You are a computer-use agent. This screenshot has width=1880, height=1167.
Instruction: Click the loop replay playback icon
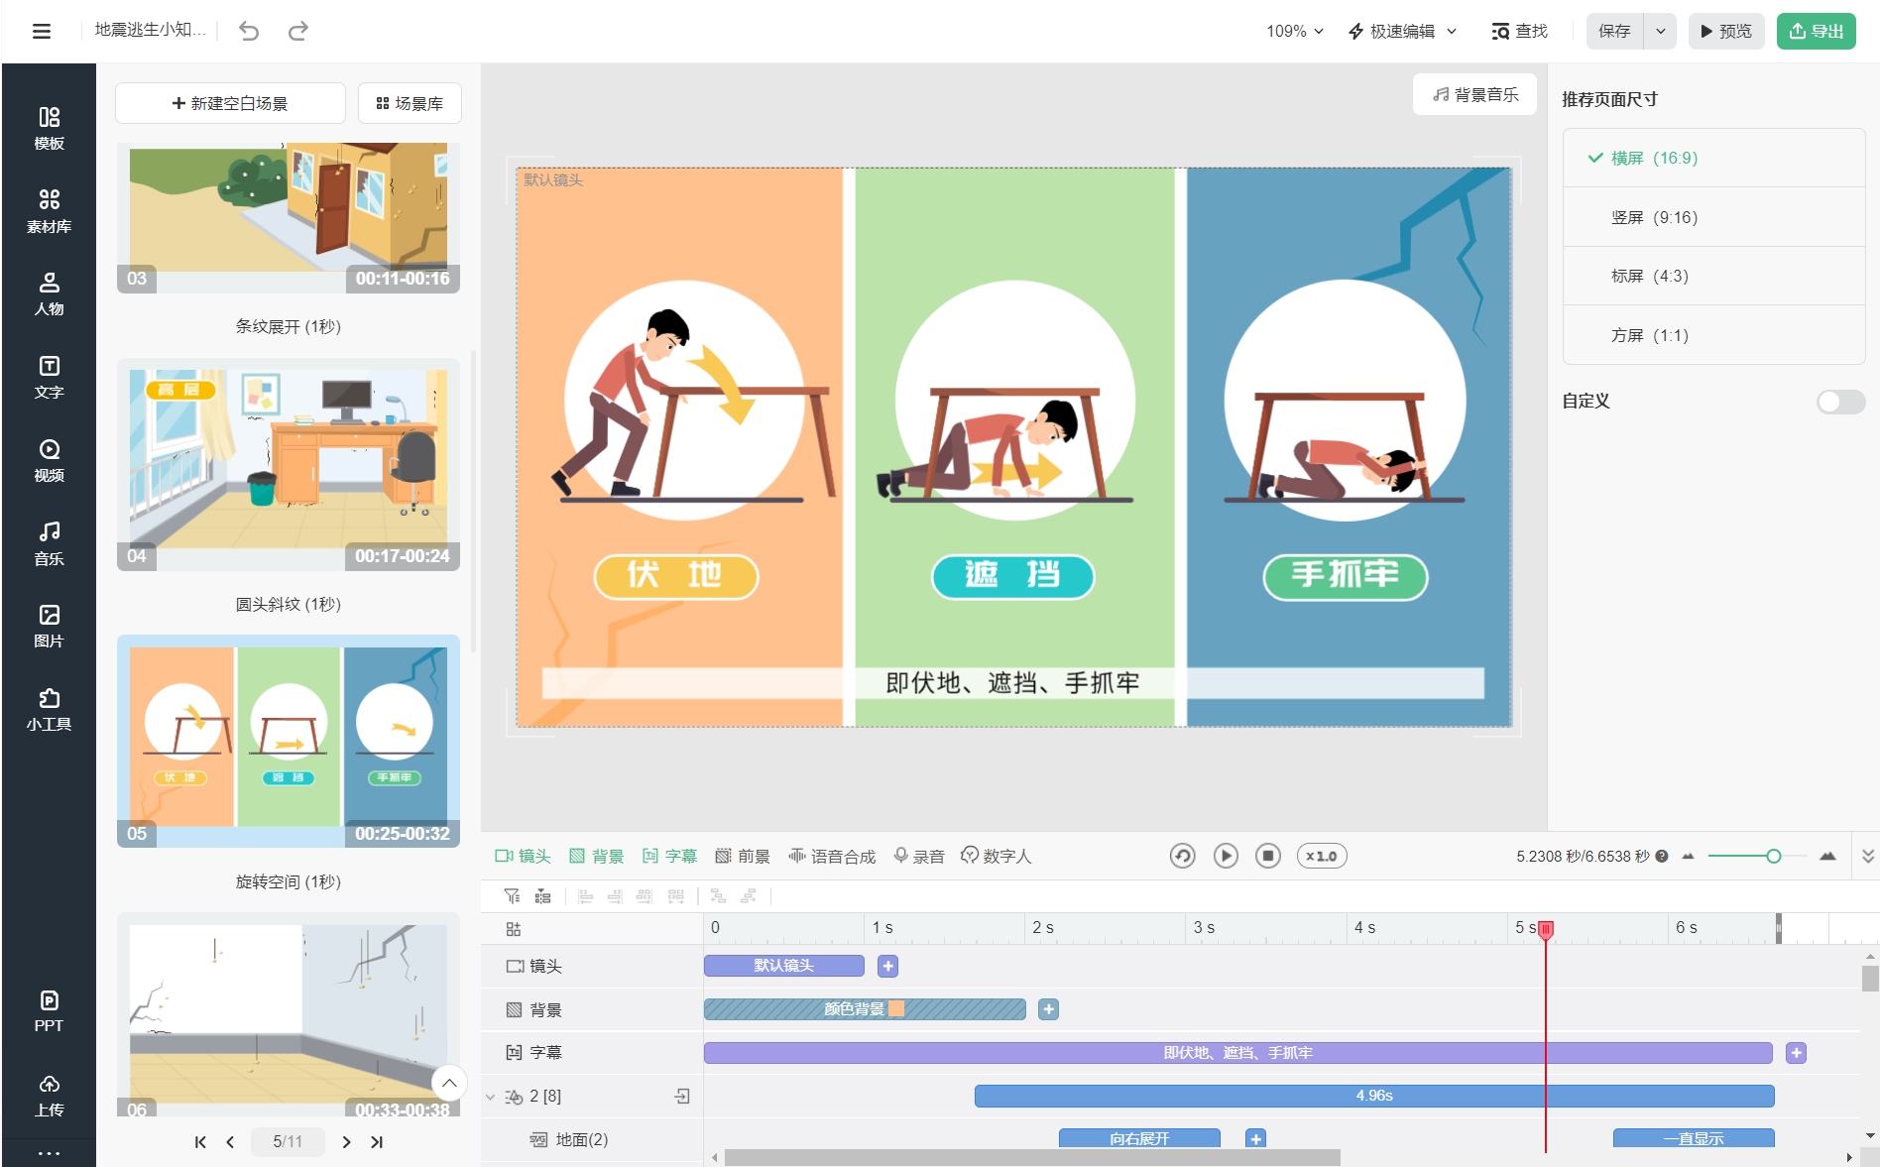(x=1182, y=856)
